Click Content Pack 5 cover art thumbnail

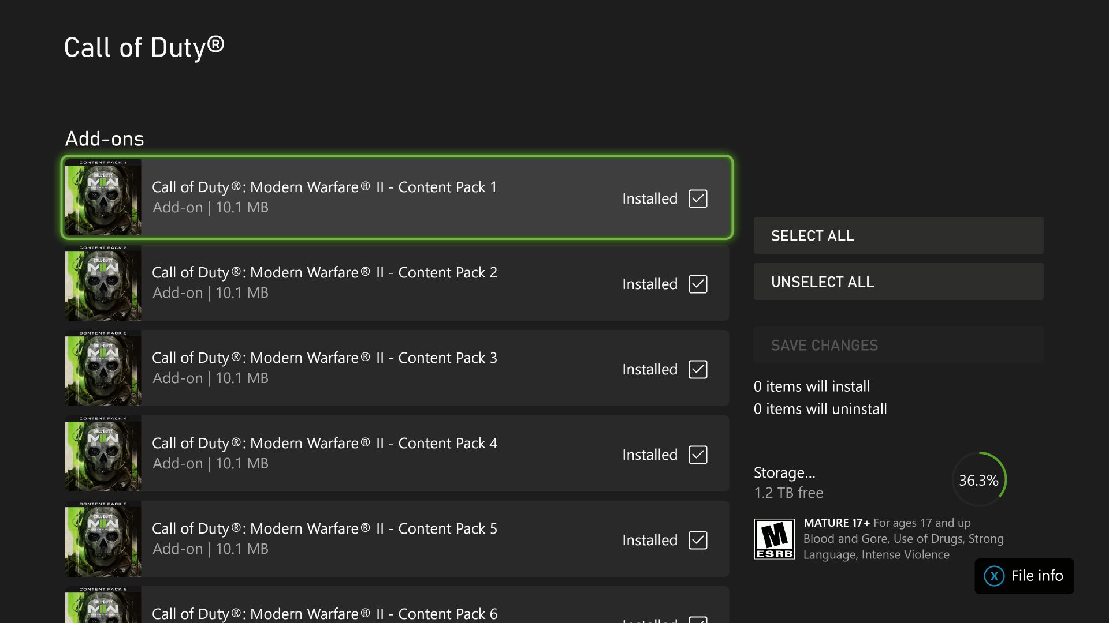[x=102, y=539]
